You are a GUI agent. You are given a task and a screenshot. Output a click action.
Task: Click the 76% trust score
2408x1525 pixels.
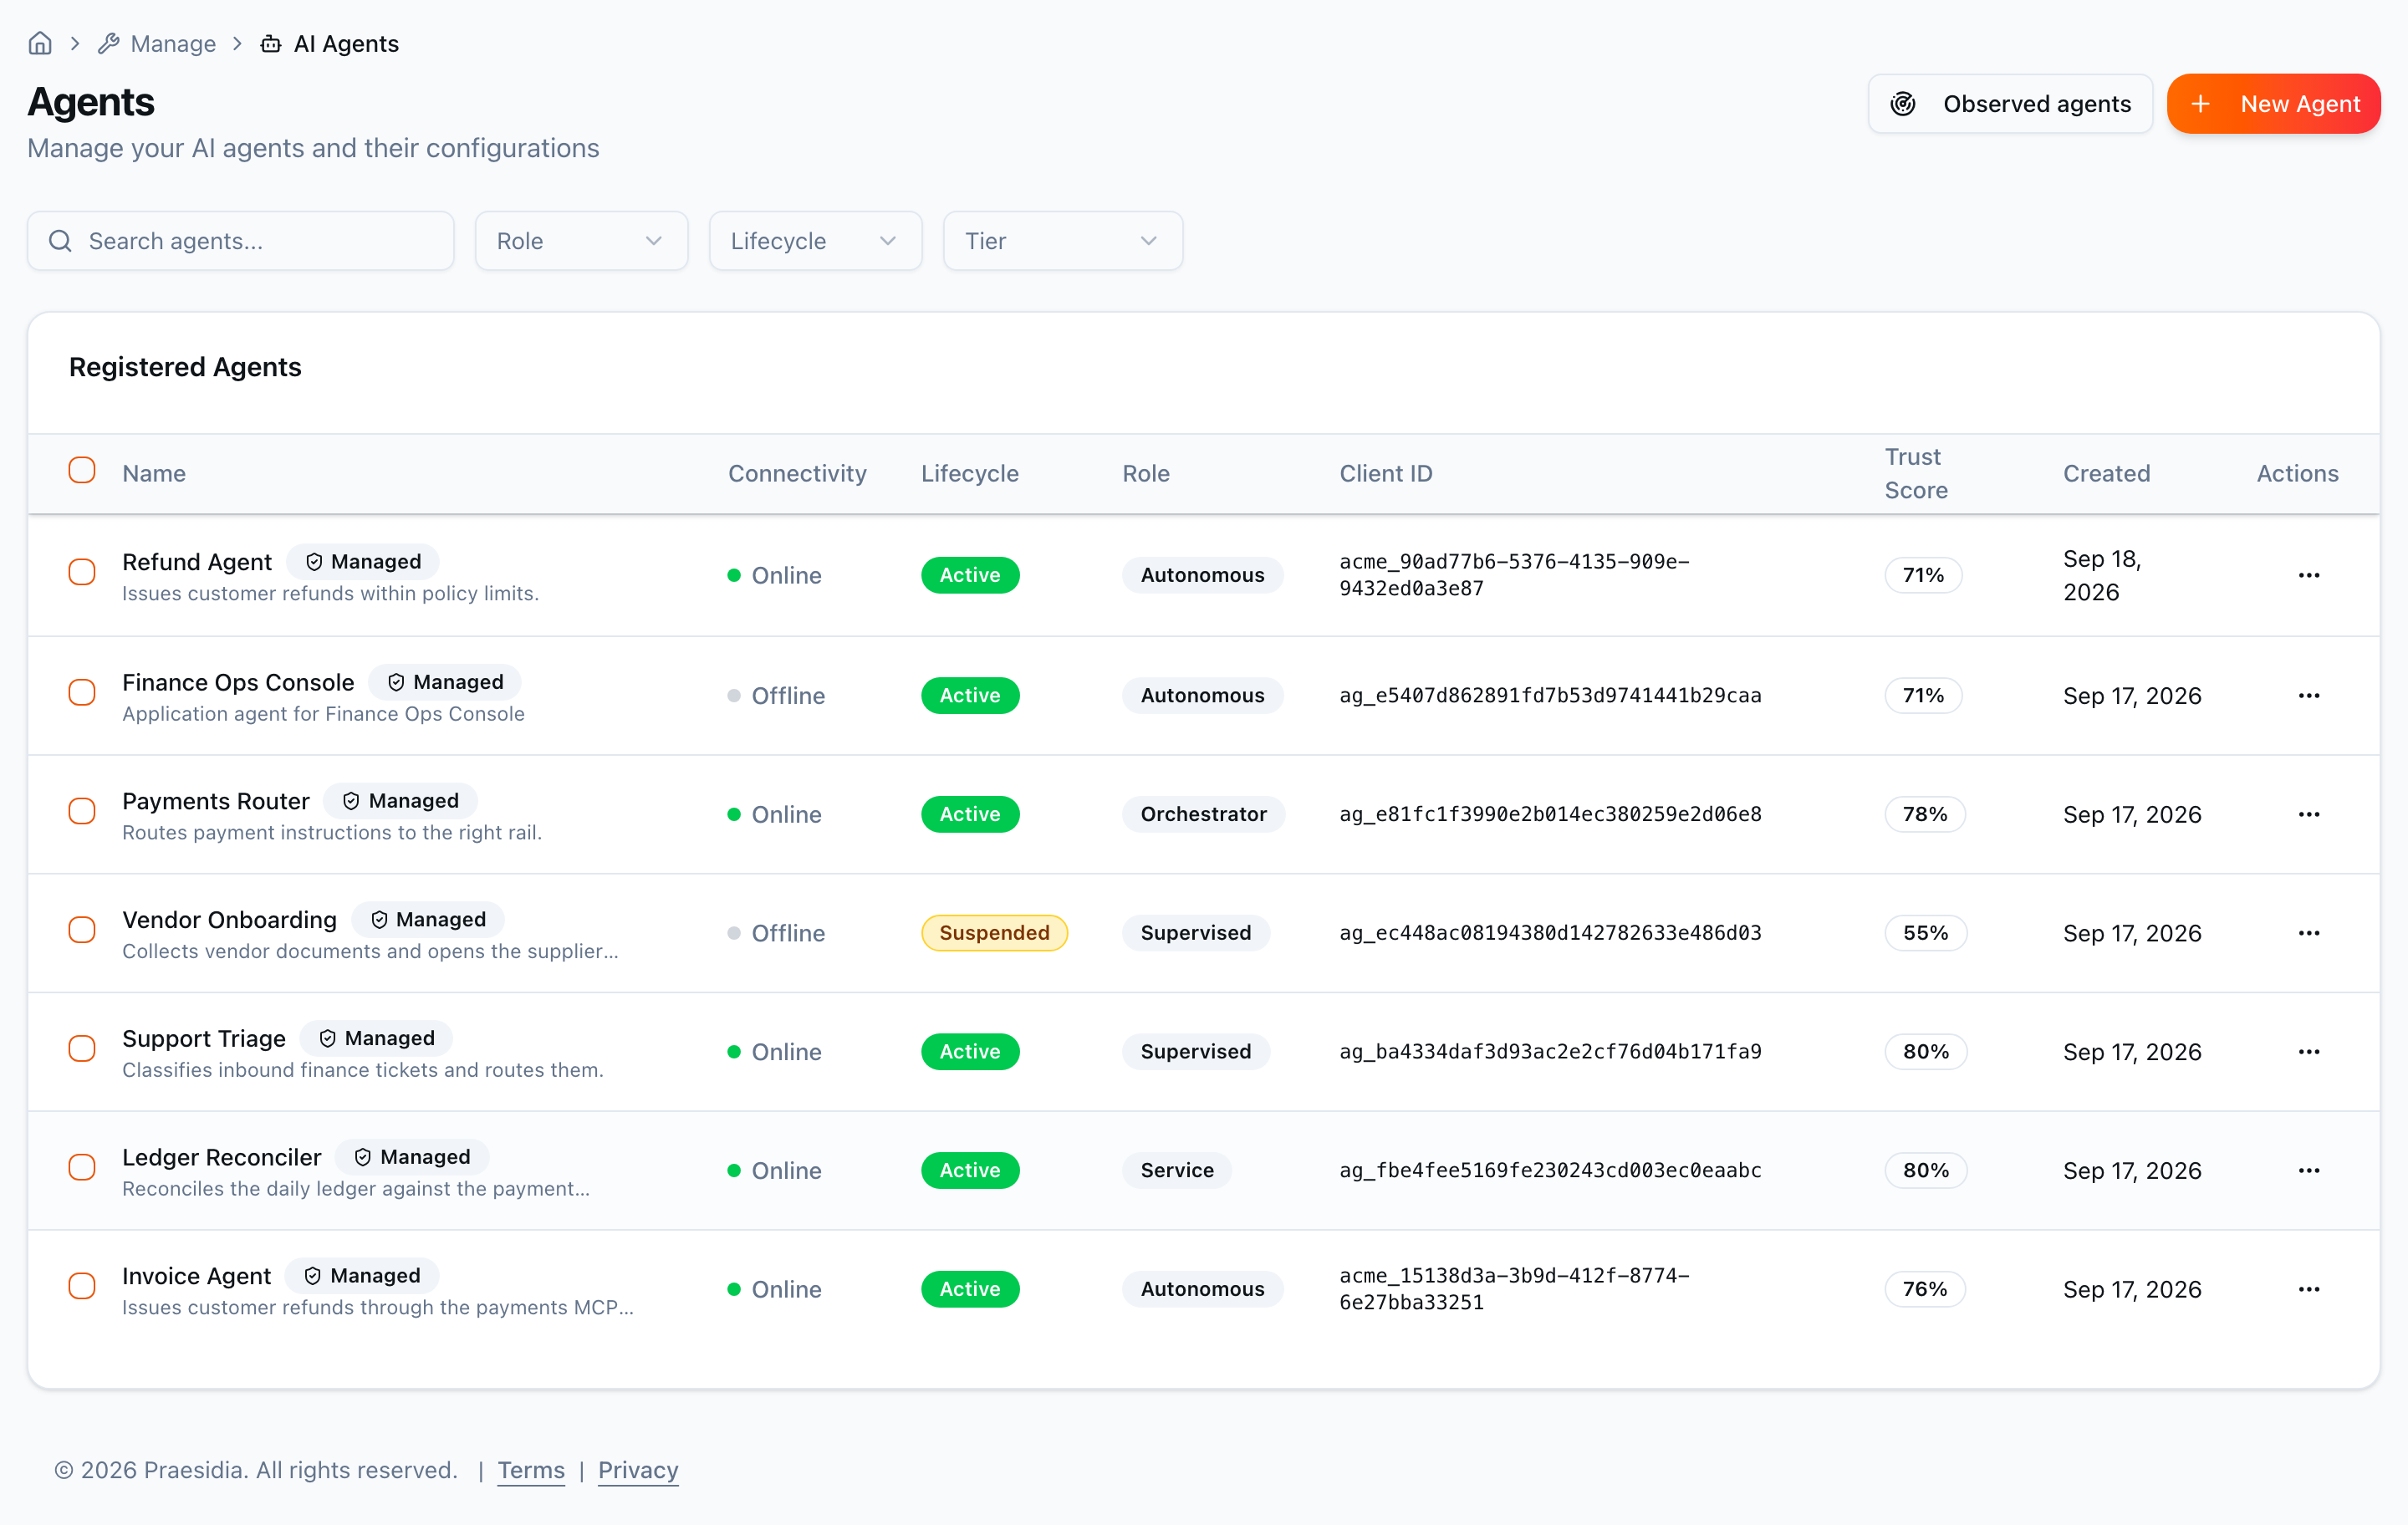tap(1924, 1289)
